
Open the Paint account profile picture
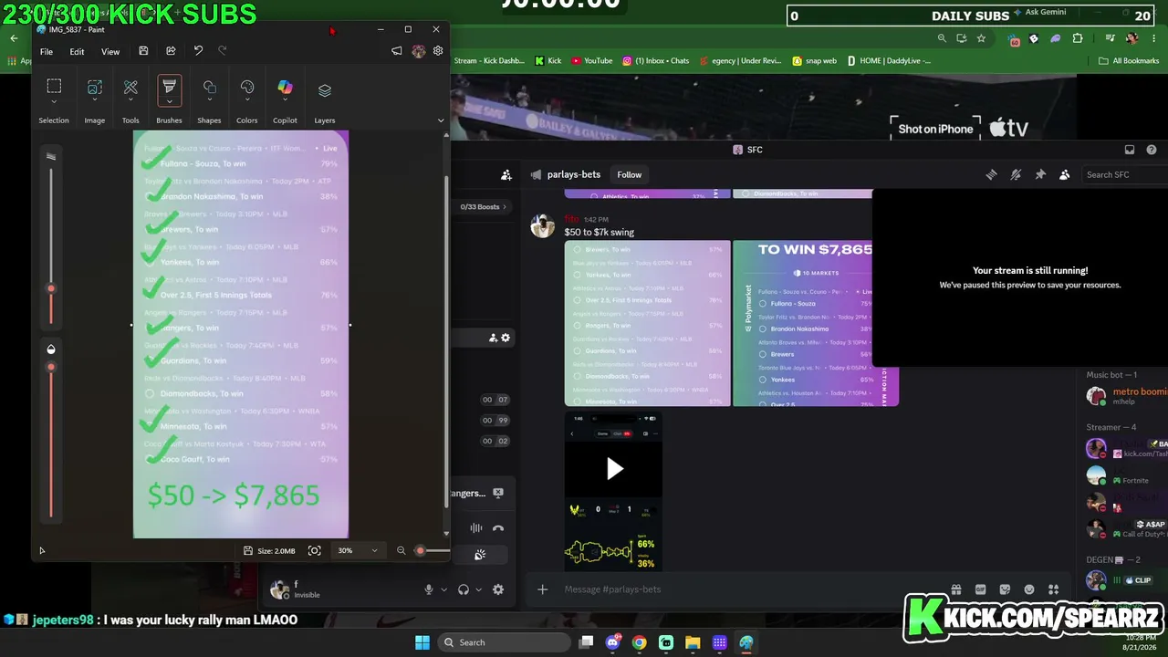[418, 51]
